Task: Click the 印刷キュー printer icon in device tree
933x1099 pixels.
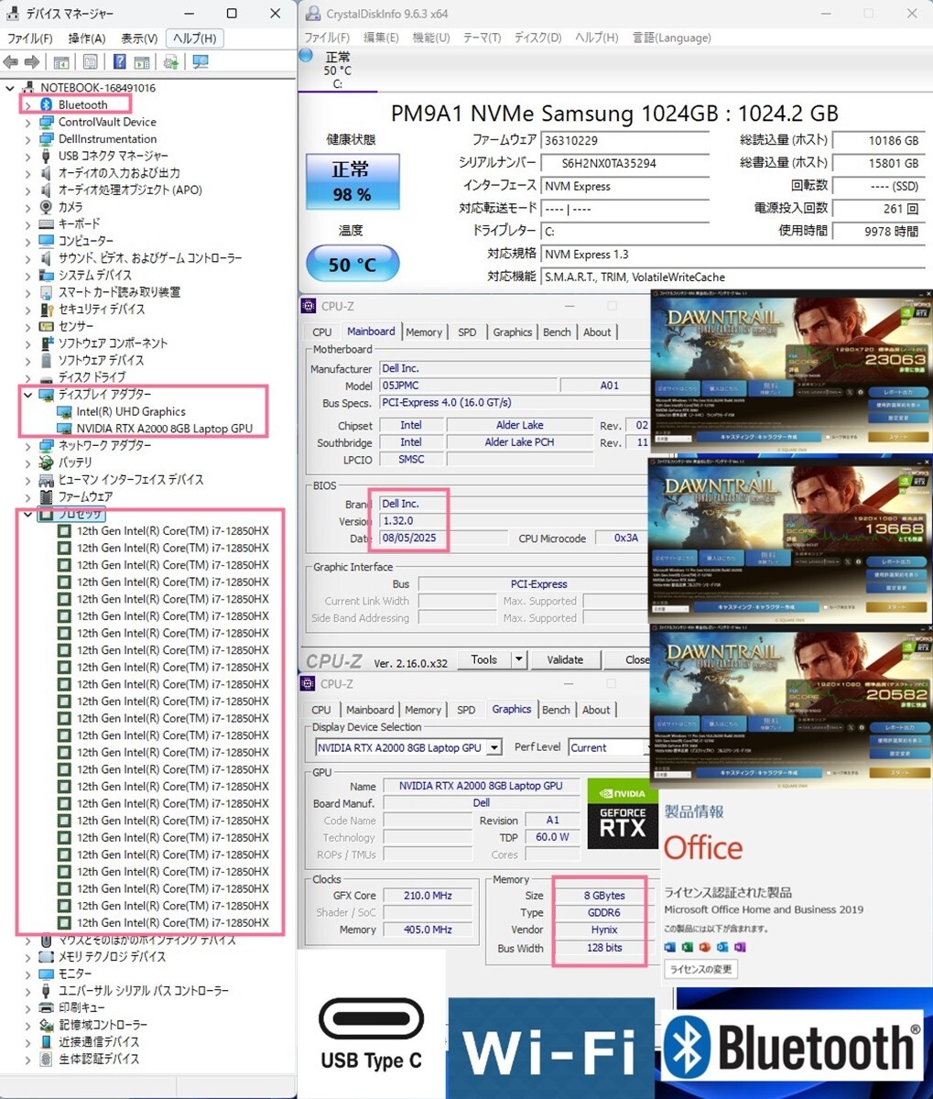Action: 46,1007
